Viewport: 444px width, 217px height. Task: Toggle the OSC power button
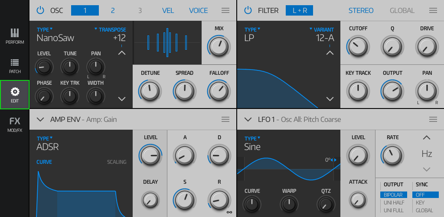[x=40, y=10]
